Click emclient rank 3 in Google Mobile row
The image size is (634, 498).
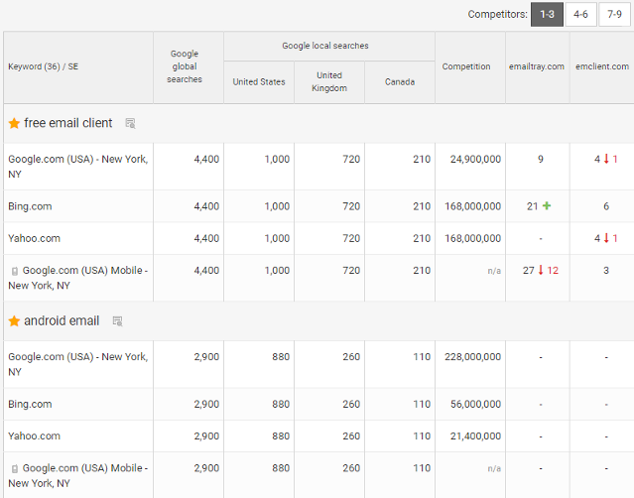pyautogui.click(x=606, y=271)
